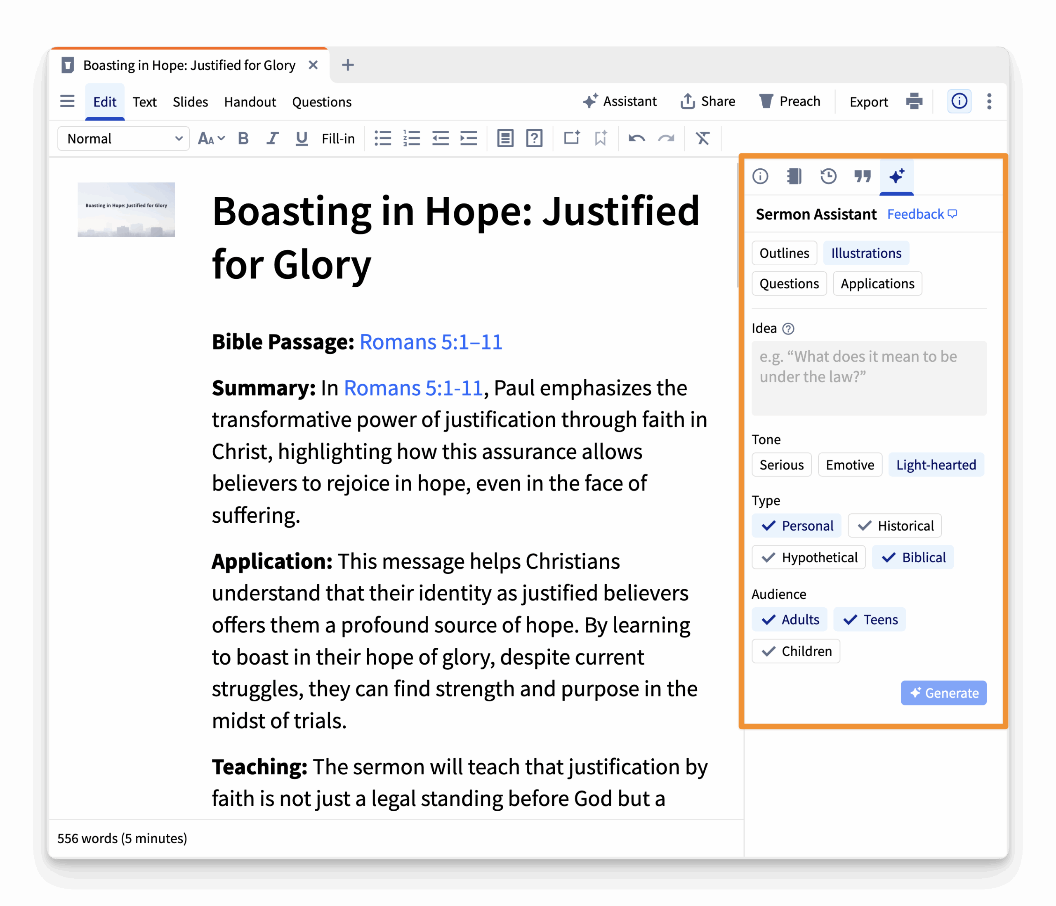Open the quotation marks sidebar tab
1056x906 pixels.
(863, 177)
